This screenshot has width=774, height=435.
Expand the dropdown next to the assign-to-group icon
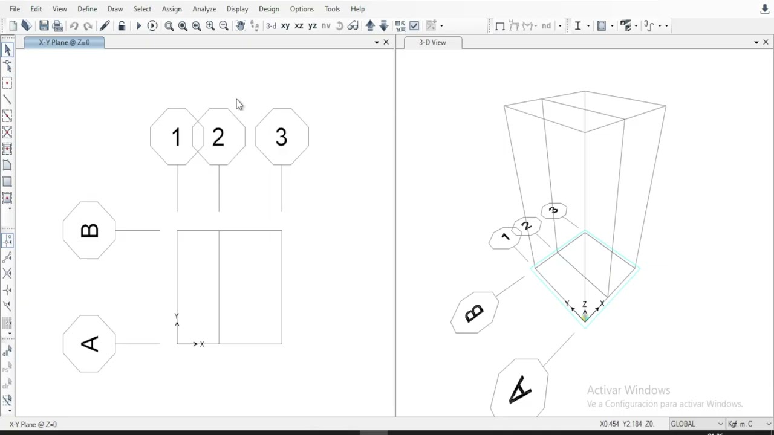click(x=441, y=25)
